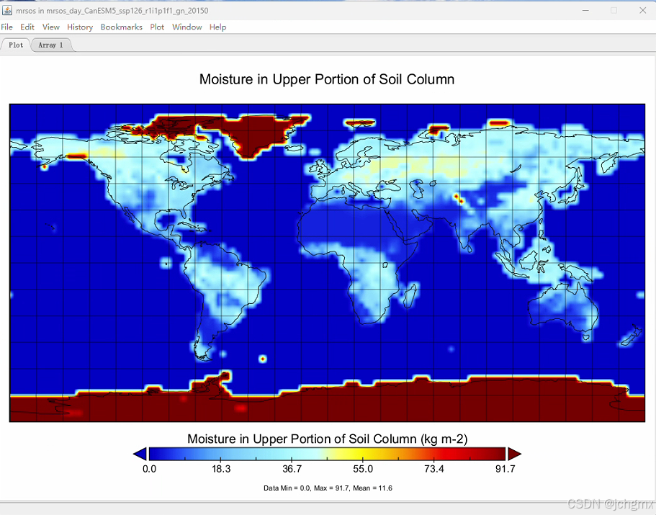The height and width of the screenshot is (515, 656).
Task: Open the Window menu
Action: point(187,27)
